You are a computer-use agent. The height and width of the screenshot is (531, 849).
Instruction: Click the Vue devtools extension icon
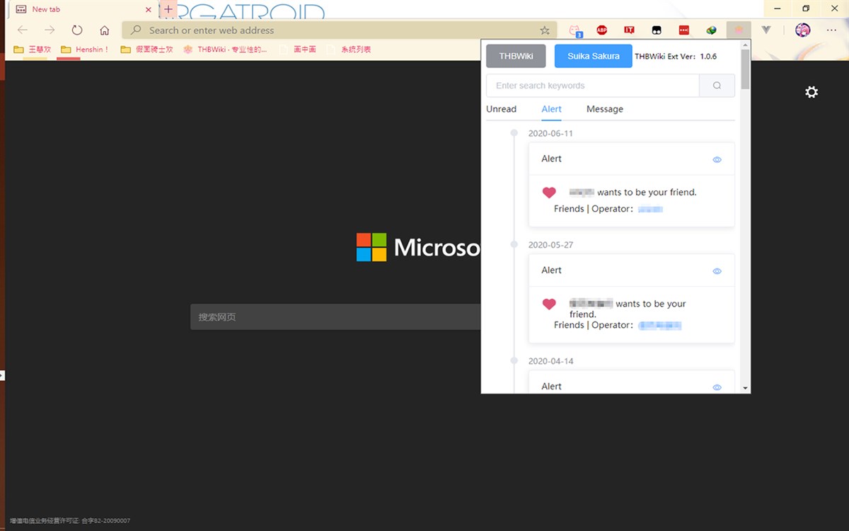(x=766, y=30)
